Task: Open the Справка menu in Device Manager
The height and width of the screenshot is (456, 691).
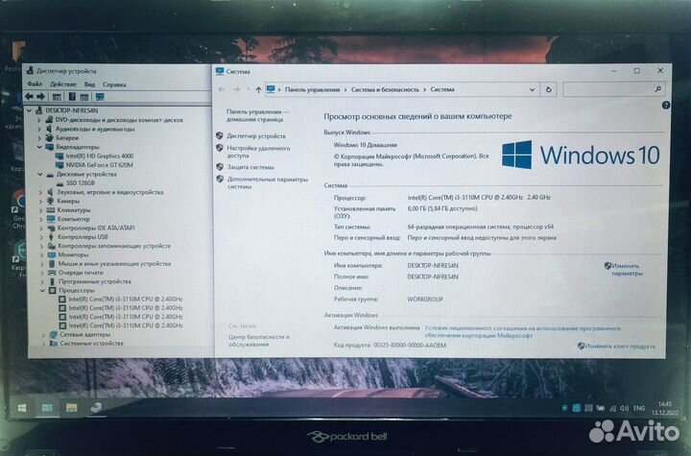Action: click(x=114, y=84)
